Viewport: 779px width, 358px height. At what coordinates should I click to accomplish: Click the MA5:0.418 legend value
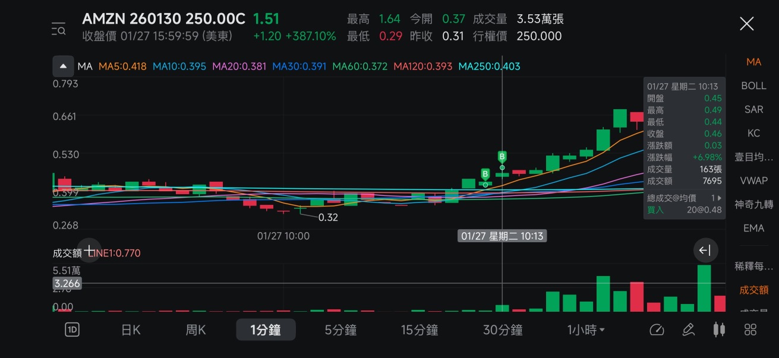pos(122,66)
